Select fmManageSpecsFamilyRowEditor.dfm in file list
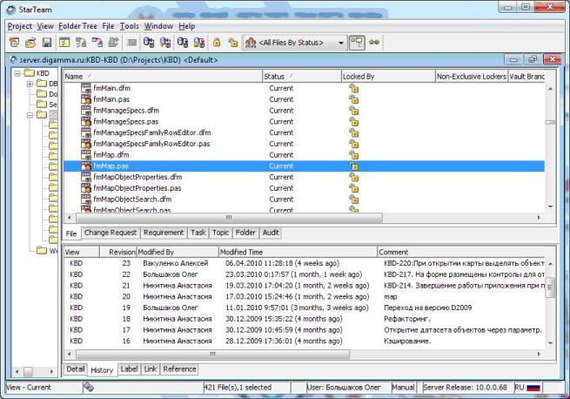 tap(304, 132)
